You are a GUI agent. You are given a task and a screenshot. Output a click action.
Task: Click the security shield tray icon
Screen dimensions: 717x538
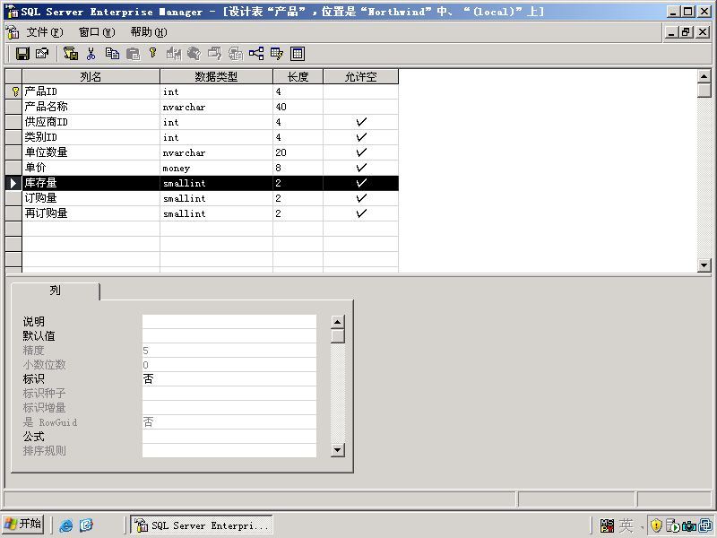pyautogui.click(x=656, y=525)
